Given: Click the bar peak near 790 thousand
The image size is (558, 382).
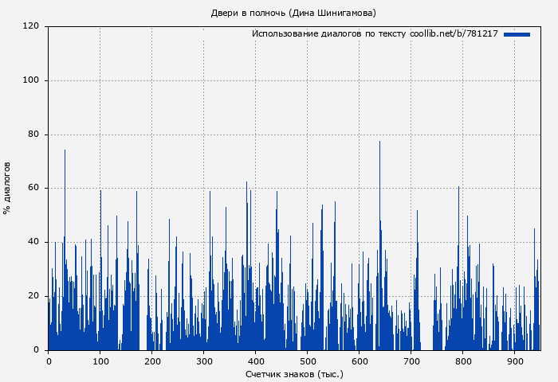Looking at the screenshot, I should pyautogui.click(x=458, y=188).
